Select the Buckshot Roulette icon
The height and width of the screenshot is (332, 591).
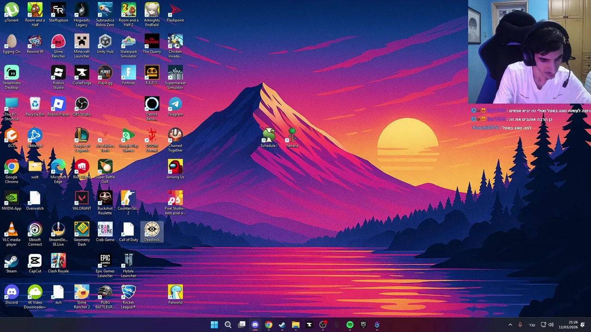[x=105, y=203]
